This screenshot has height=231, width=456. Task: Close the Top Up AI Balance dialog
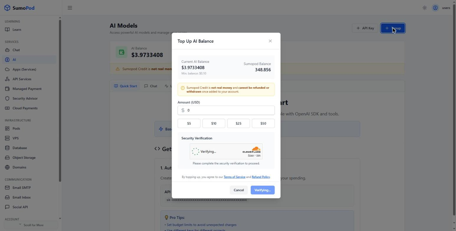(x=270, y=41)
